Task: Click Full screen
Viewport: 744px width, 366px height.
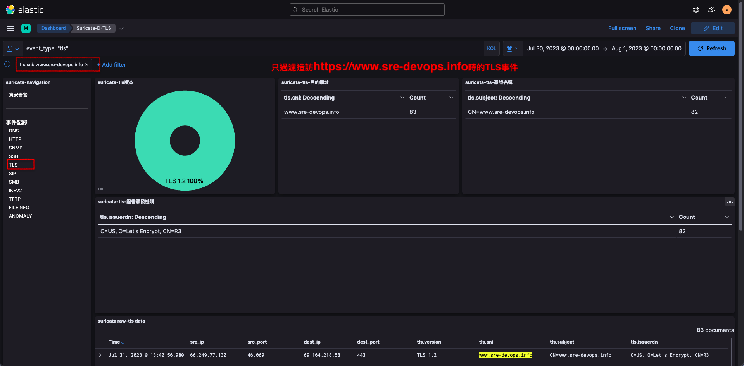Action: [x=622, y=28]
